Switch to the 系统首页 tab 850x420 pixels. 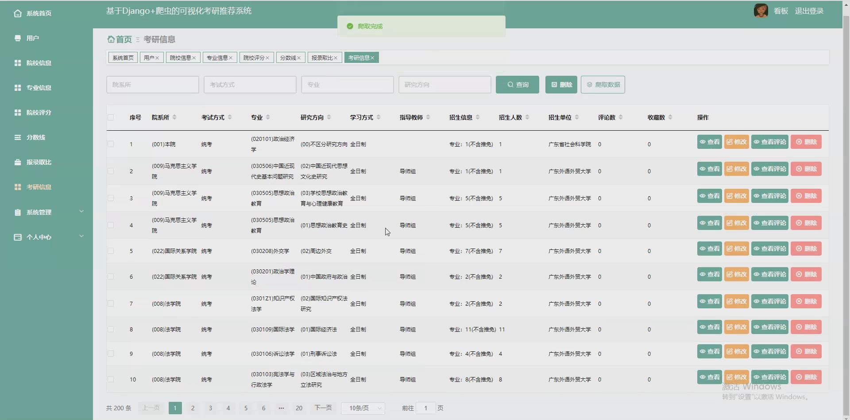pos(123,58)
